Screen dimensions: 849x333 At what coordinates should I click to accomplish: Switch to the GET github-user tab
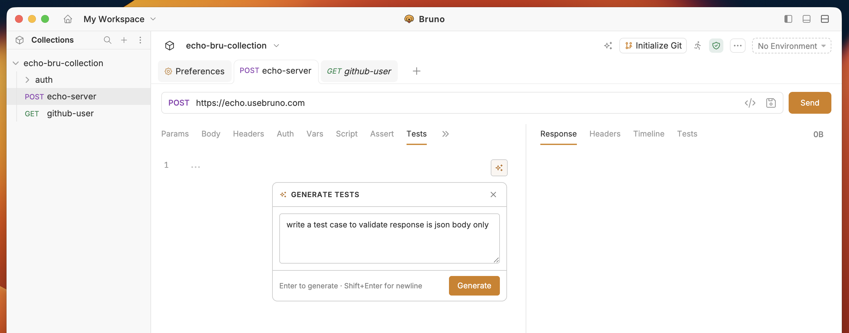click(359, 71)
